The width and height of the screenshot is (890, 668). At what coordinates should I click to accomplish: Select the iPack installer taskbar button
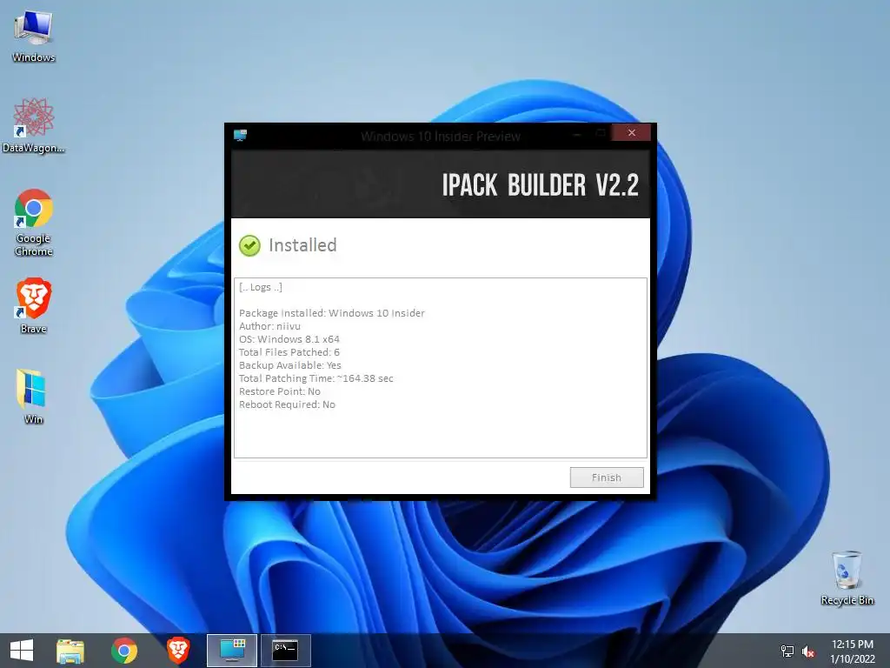tap(232, 651)
